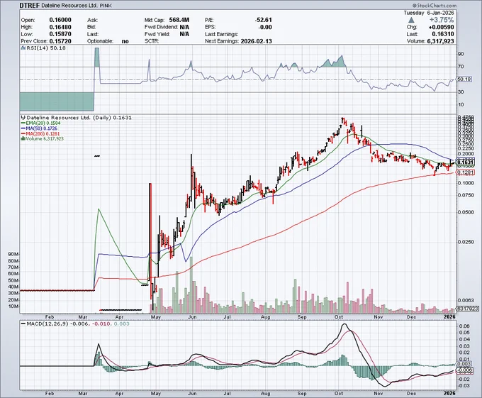
Task: Click the Prev Close value 0.15720
Action: 60,41
